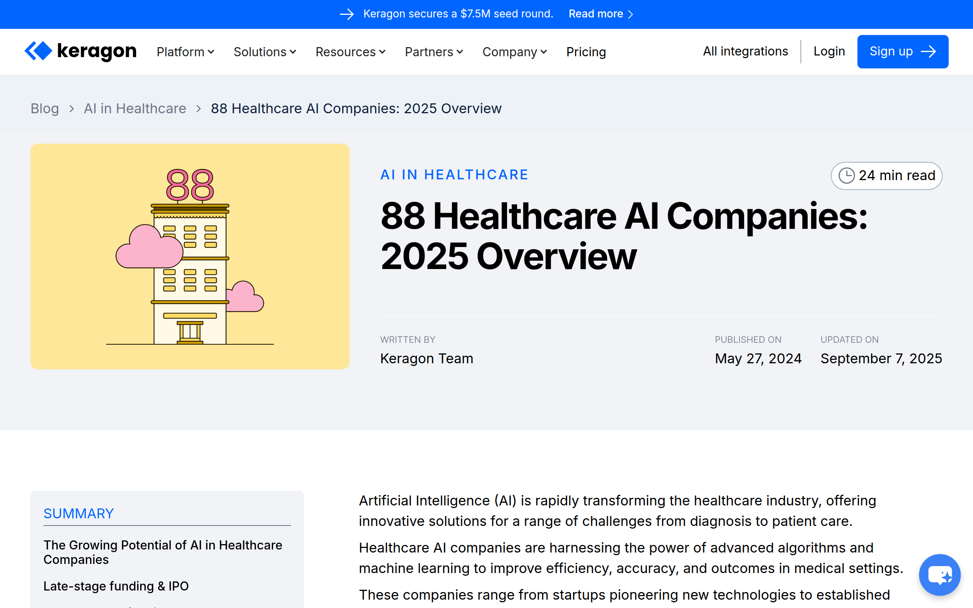Click the chevron beside Read more
The image size is (973, 608).
point(631,14)
